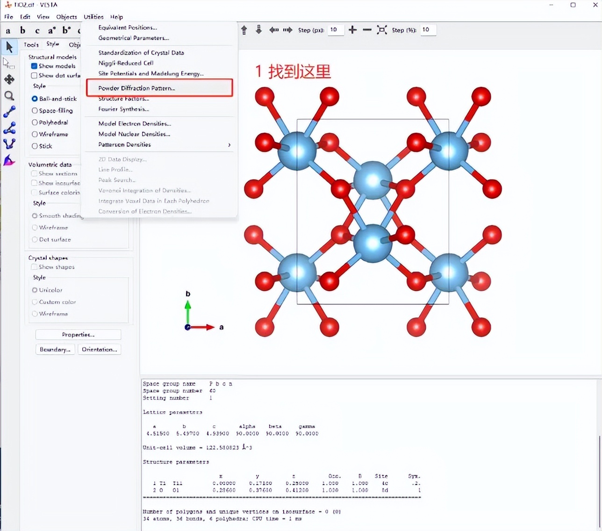Select the Space-filling style option
This screenshot has width=602, height=531.
click(x=35, y=111)
